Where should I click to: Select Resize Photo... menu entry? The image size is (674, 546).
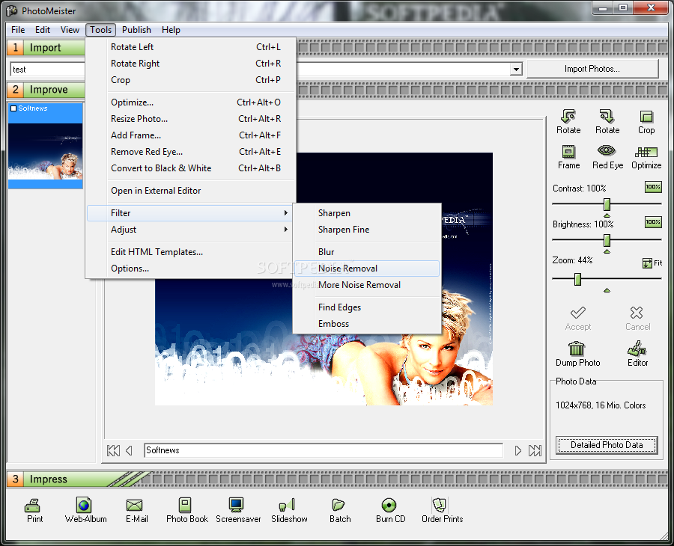click(189, 119)
